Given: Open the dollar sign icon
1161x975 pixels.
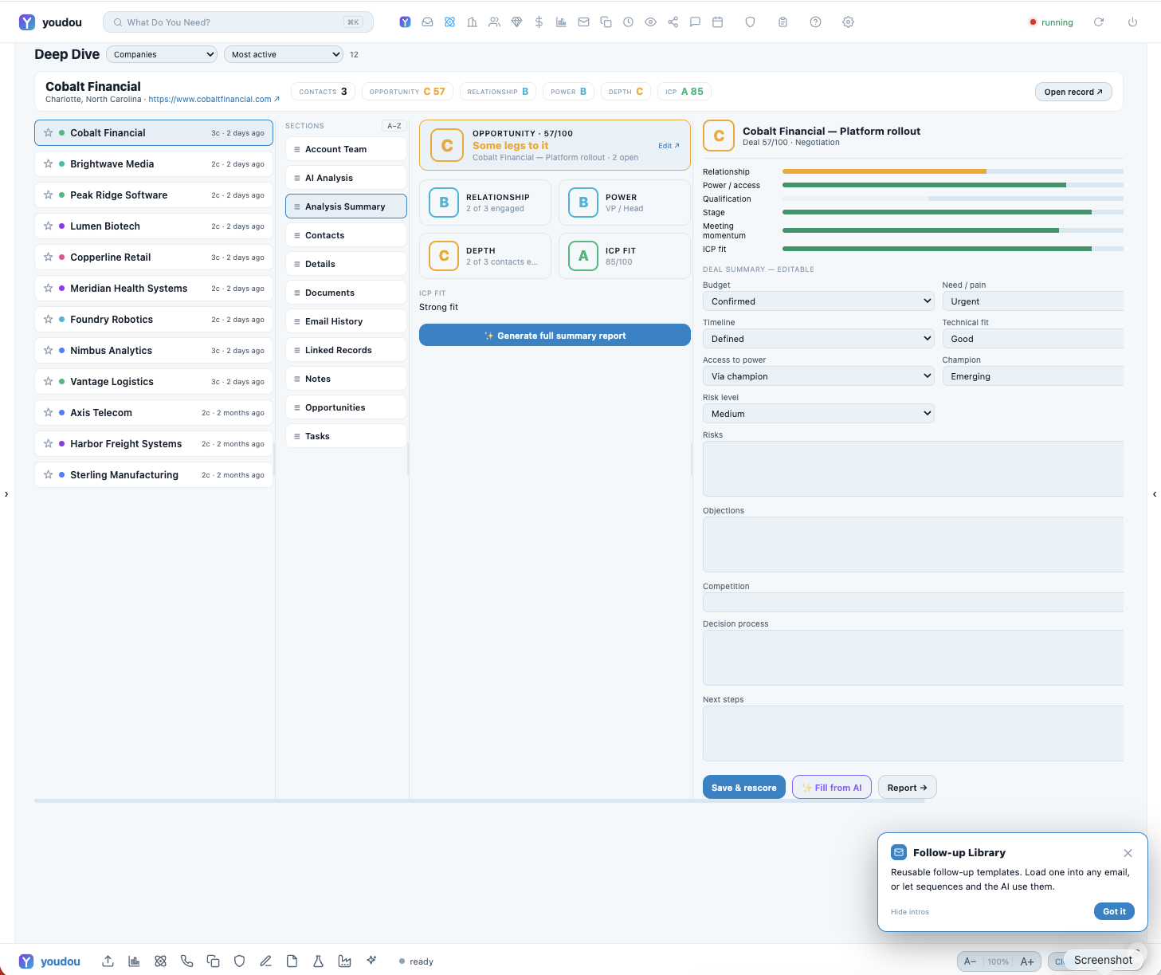Looking at the screenshot, I should (x=539, y=22).
